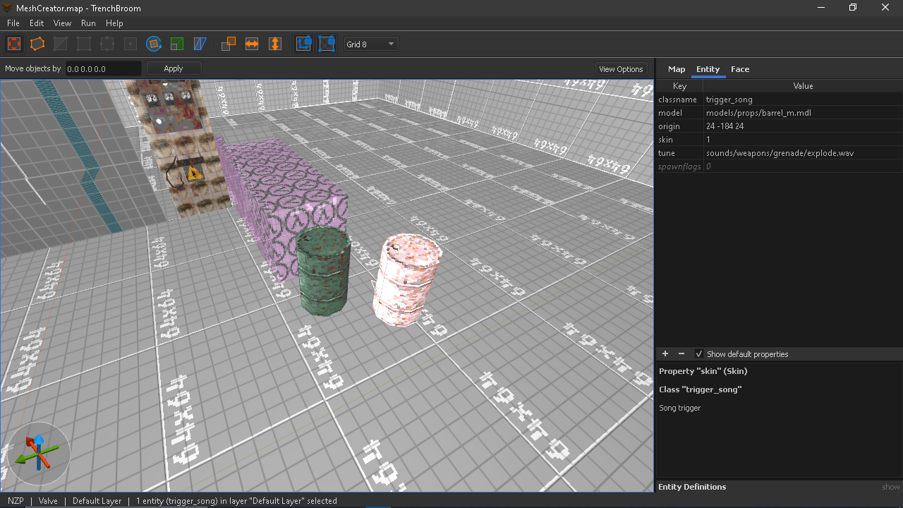Uncheck Show default properties
This screenshot has height=508, width=903.
[699, 354]
